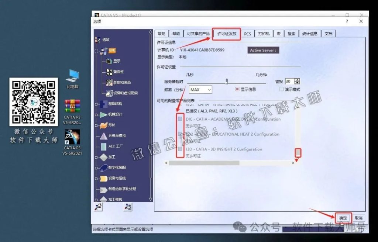This screenshot has width=378, height=242.
Task: Select the 形状 category icon
Action: pos(104,125)
